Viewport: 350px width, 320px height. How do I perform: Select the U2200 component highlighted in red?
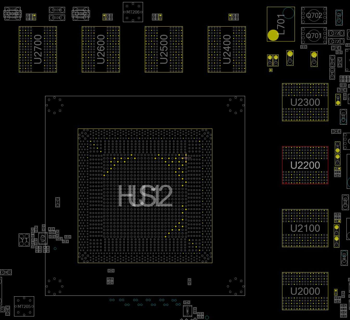[305, 165]
